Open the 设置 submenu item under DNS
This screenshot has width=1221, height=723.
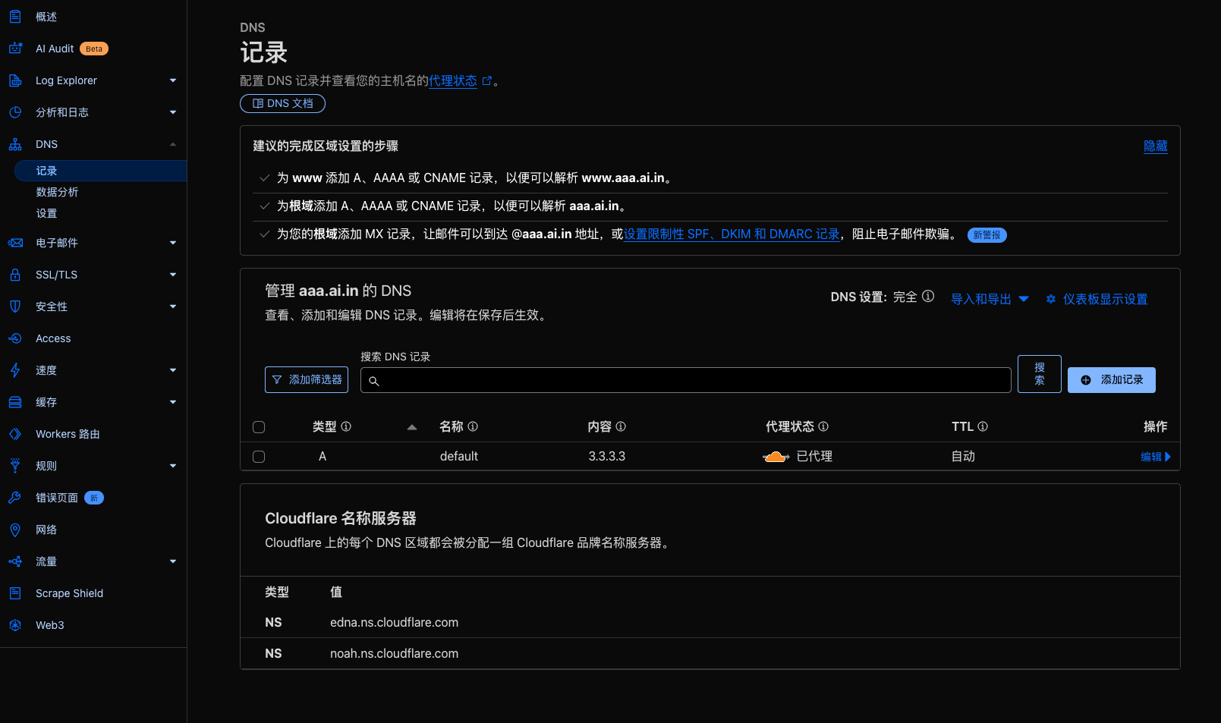click(46, 213)
